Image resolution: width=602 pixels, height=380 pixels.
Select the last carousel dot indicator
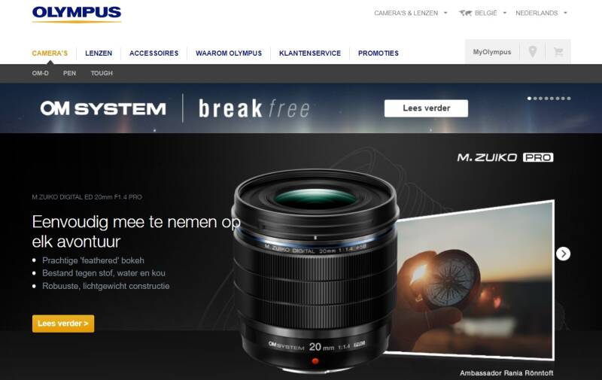(x=569, y=99)
